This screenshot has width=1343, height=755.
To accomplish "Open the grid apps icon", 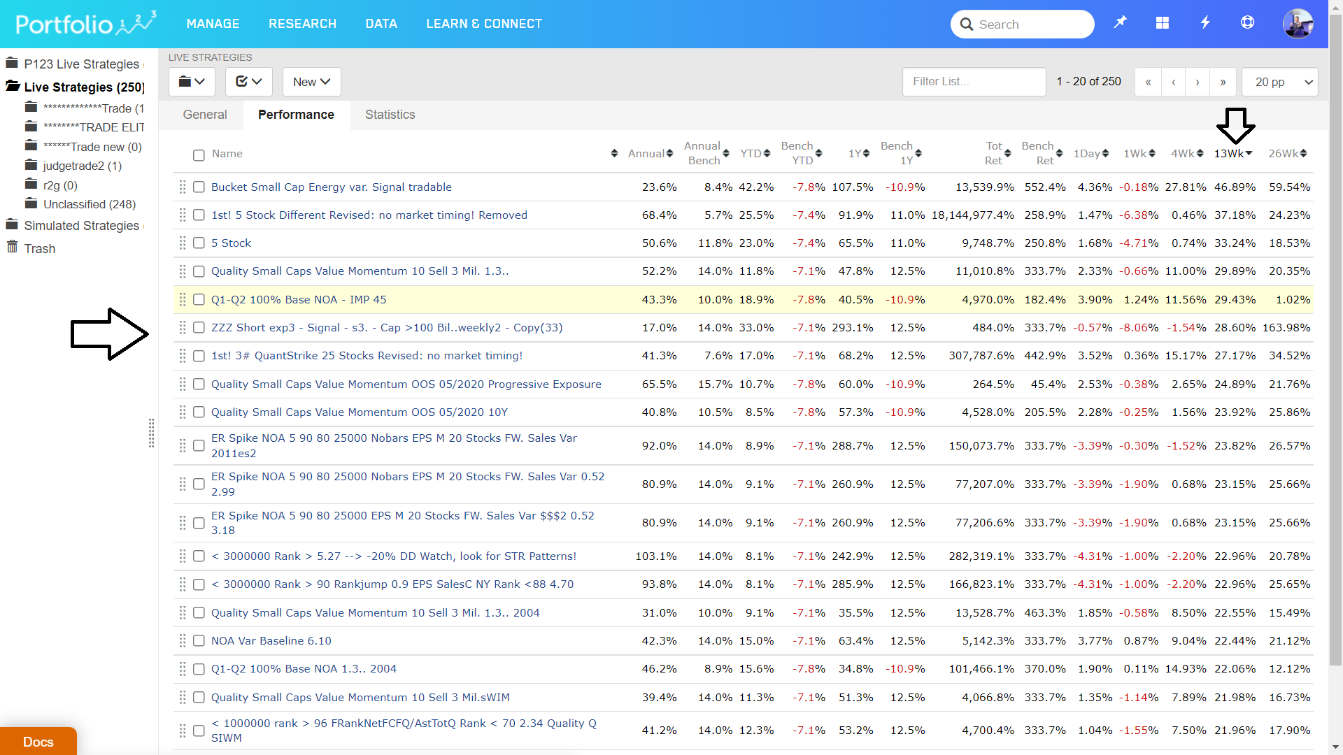I will tap(1163, 23).
